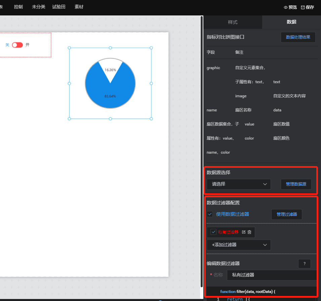321x301 pixels.
Task: Click the top-right resize handle of pie chart
Action: click(x=151, y=48)
